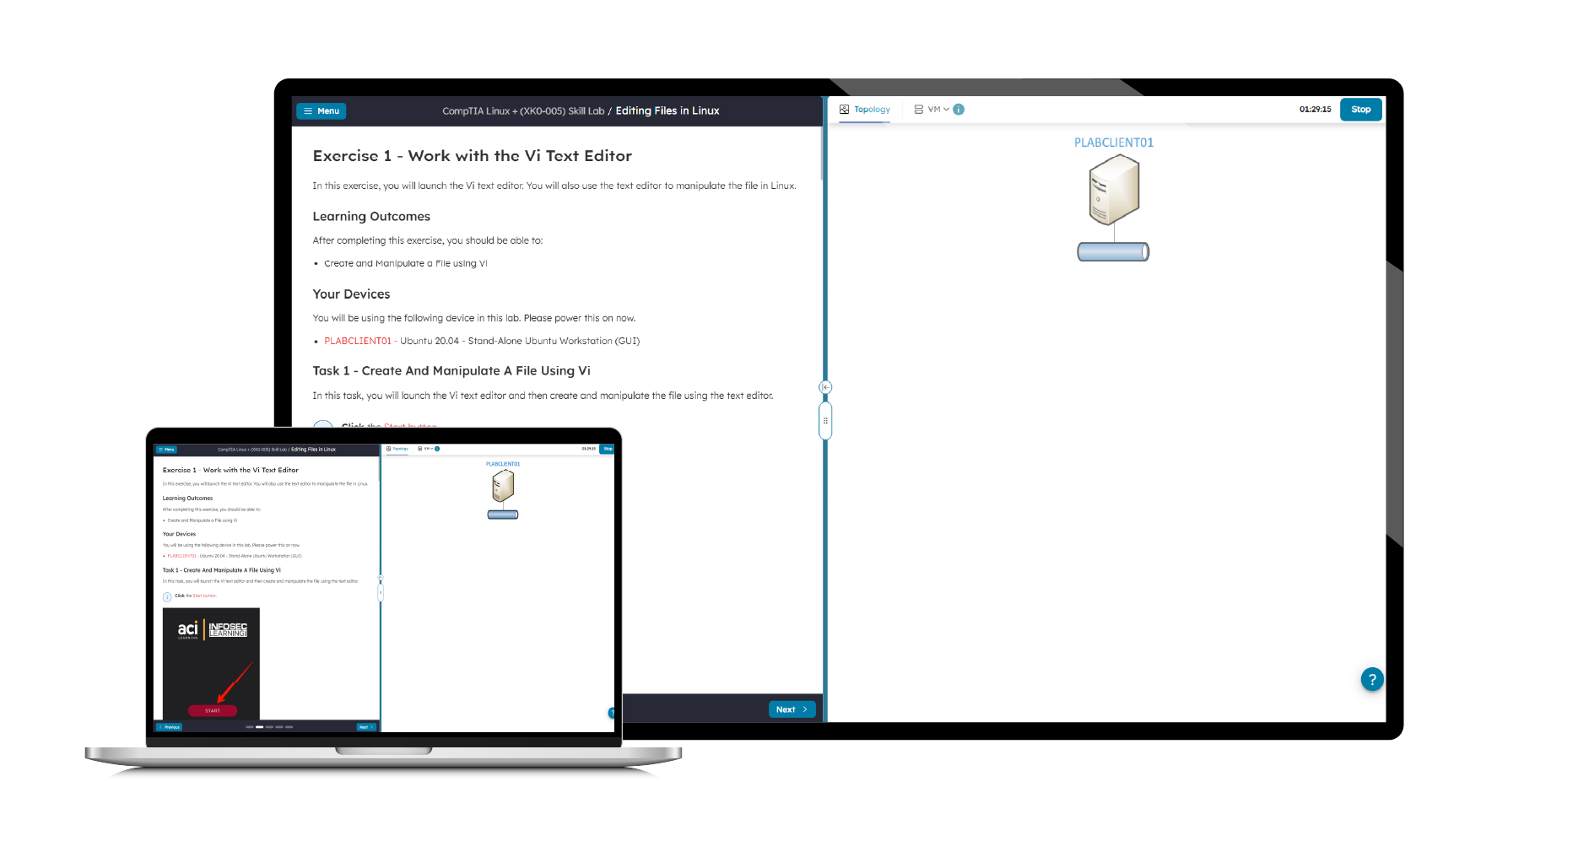Viewport: 1578px width, 841px height.
Task: Click the PLABCLIENT01 server icon on the monitor
Action: 1113,192
